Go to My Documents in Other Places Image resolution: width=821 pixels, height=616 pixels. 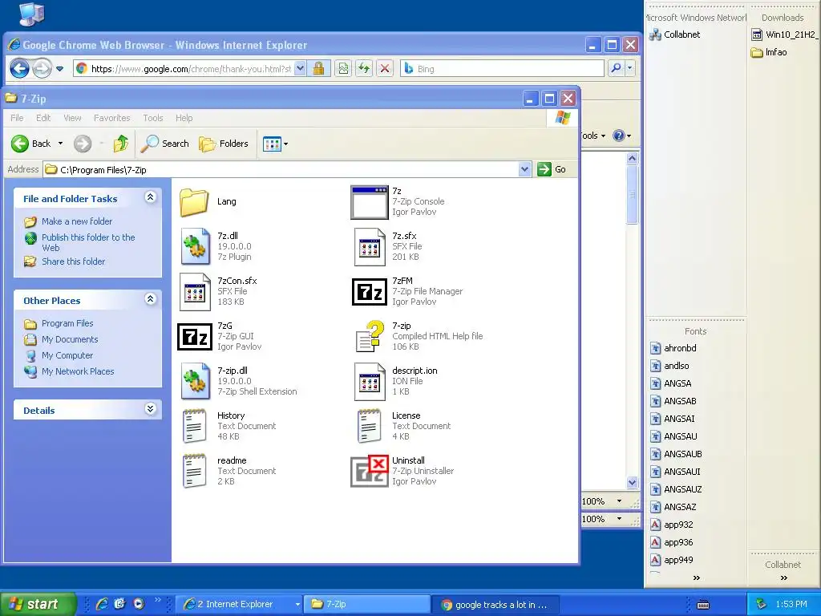[x=70, y=339]
